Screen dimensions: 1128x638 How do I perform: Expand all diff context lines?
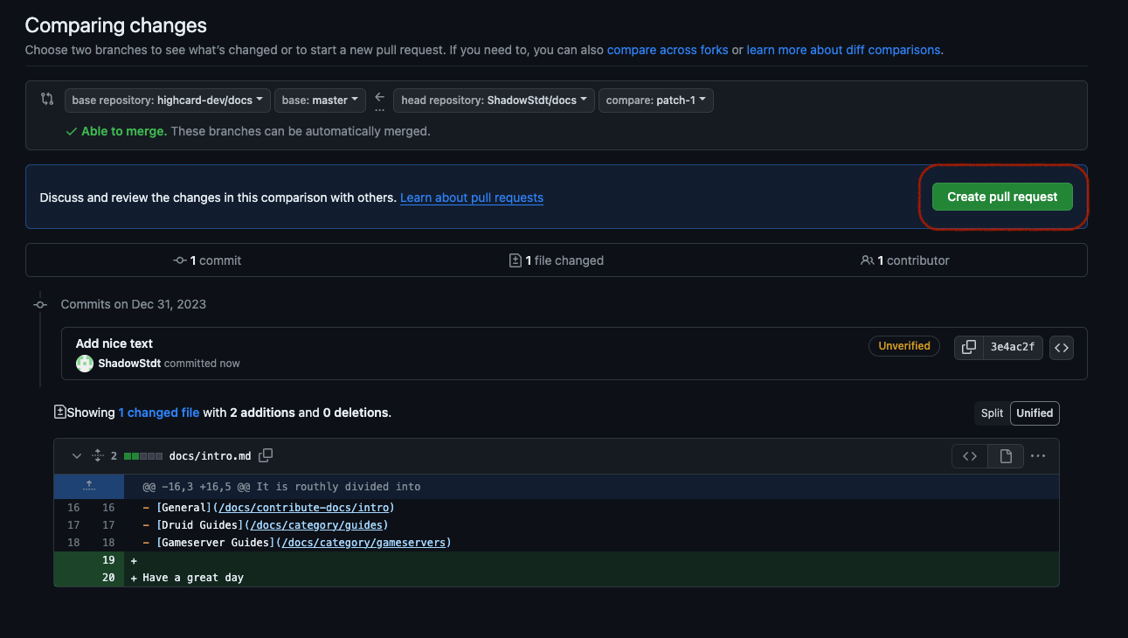pos(97,455)
